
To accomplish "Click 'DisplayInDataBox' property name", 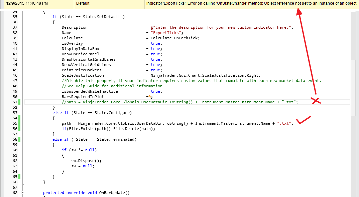I will point(80,49).
